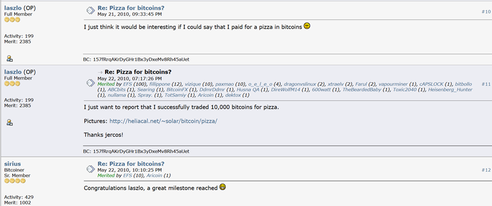The image size is (492, 206).
Task: Click 'Re: Pizza for bitcoins?' title on post #10
Action: (131, 8)
